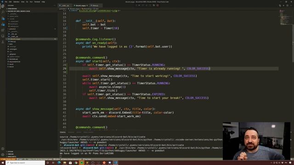Click the Windows Start button

[x=3, y=163]
